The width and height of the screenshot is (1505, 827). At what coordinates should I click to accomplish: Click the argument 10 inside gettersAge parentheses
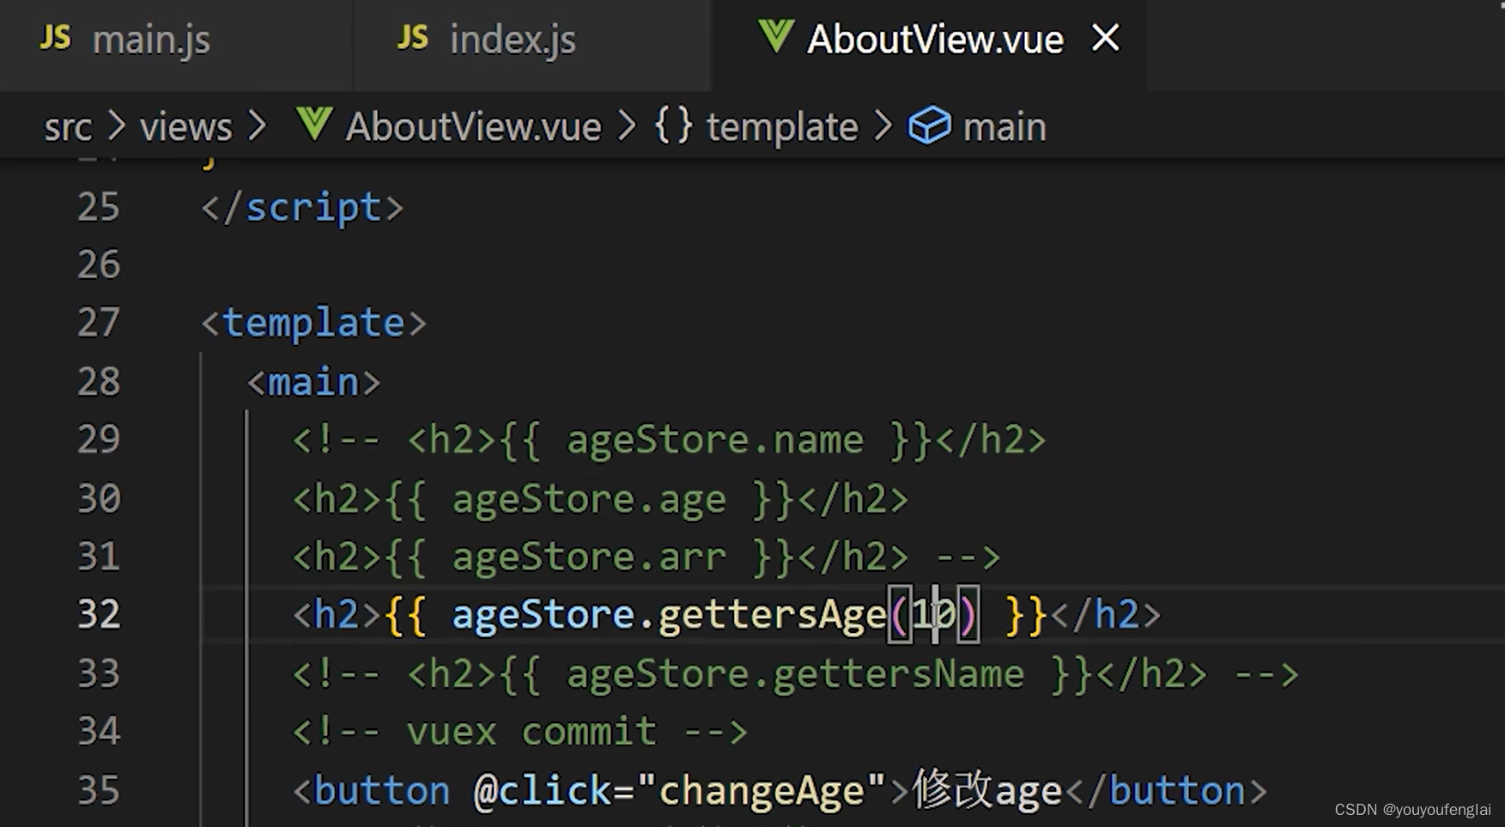(933, 615)
